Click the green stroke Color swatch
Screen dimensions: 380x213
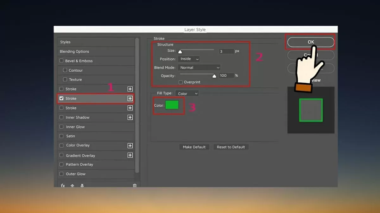[172, 105]
